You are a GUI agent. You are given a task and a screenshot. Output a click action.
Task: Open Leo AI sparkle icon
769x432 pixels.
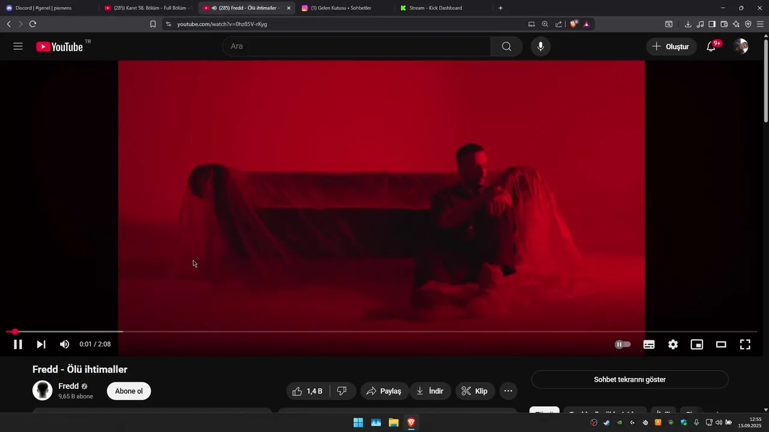pyautogui.click(x=736, y=24)
